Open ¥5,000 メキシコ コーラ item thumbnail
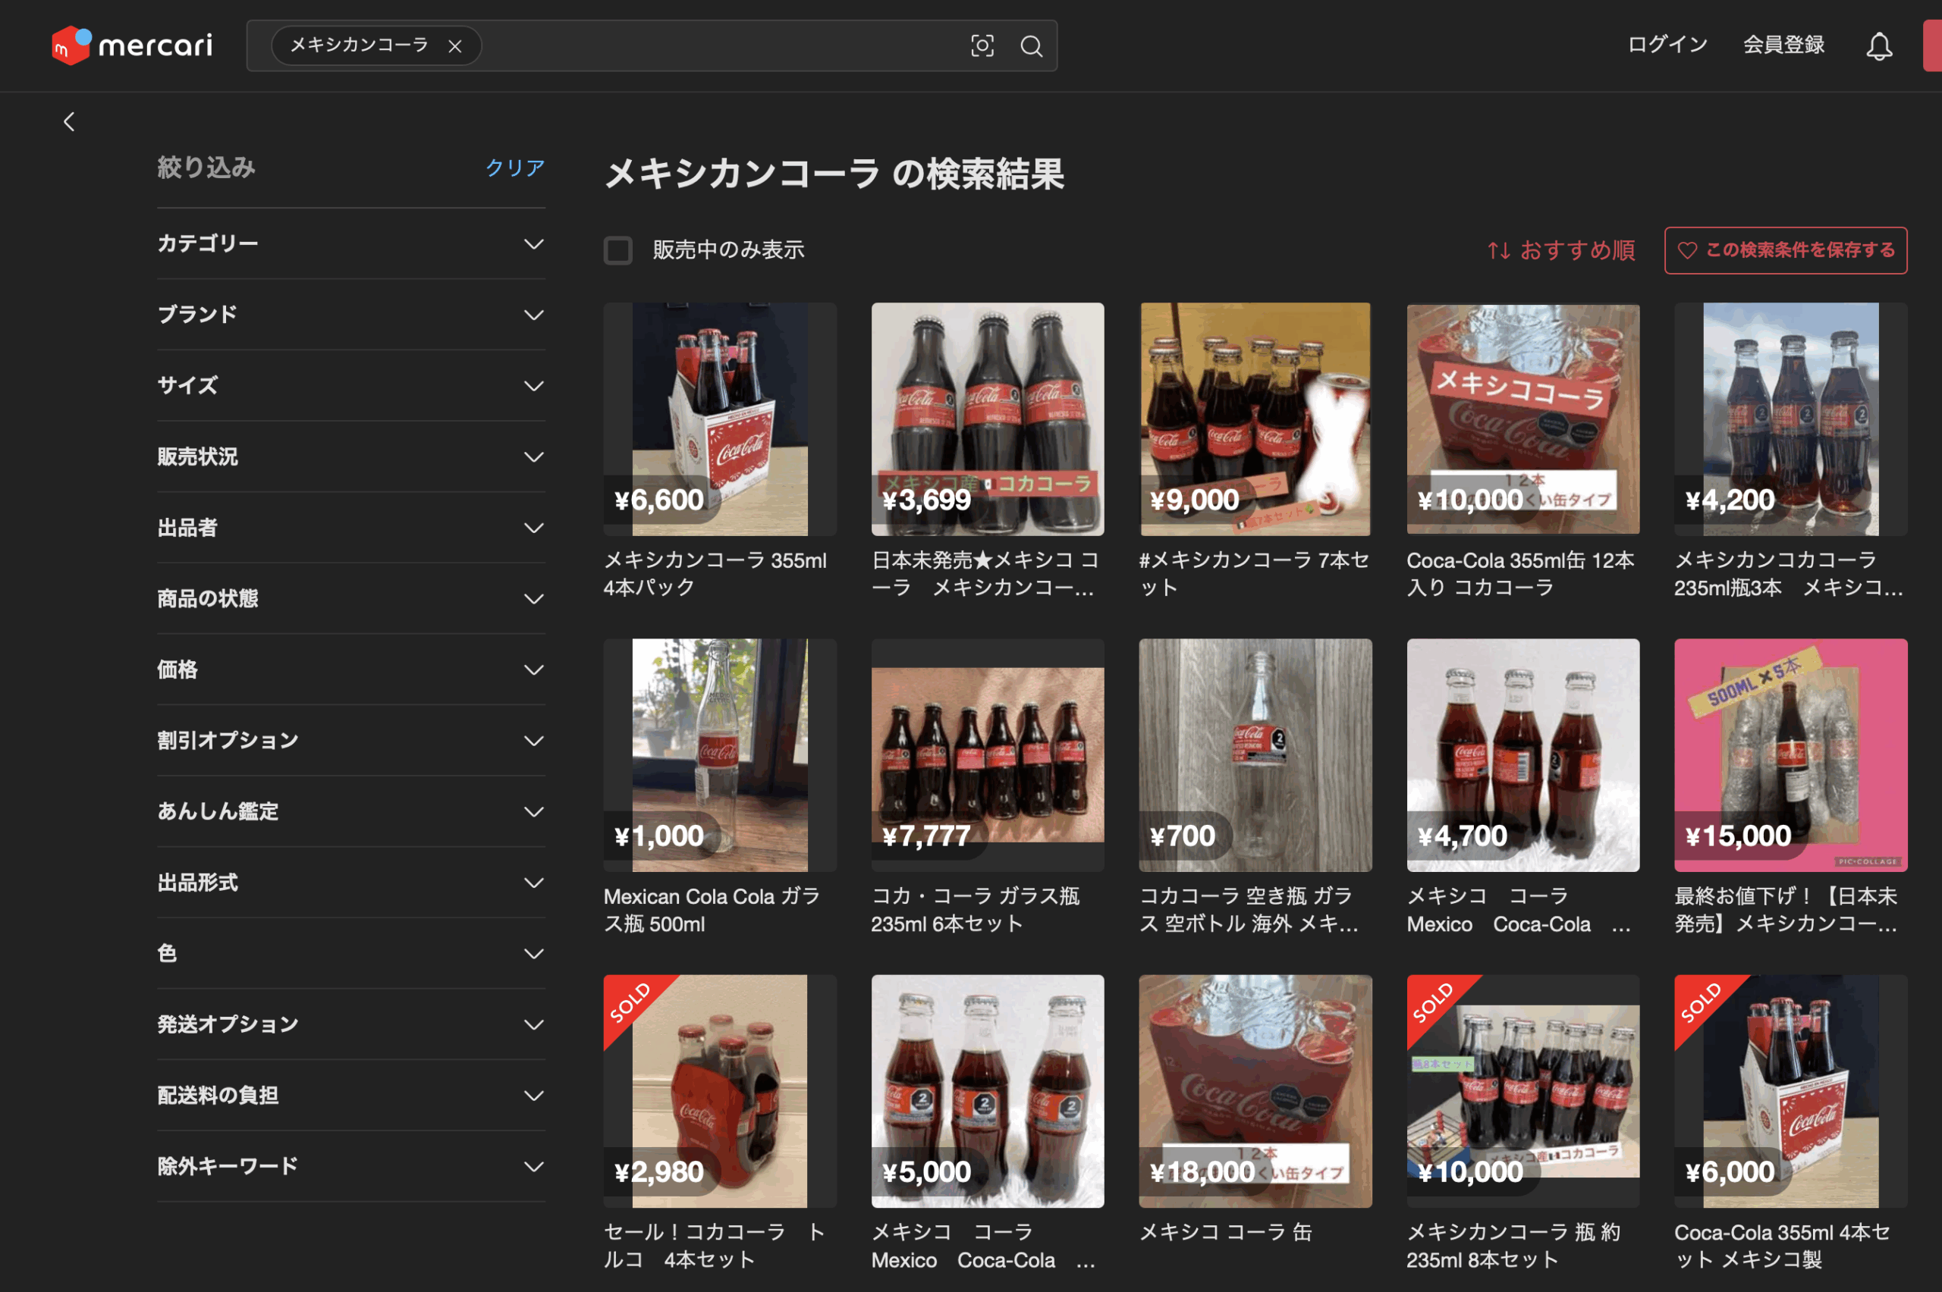 (x=988, y=1091)
